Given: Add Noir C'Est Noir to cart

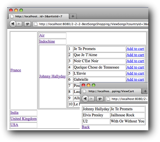Looking at the screenshot, I should (x=135, y=61).
